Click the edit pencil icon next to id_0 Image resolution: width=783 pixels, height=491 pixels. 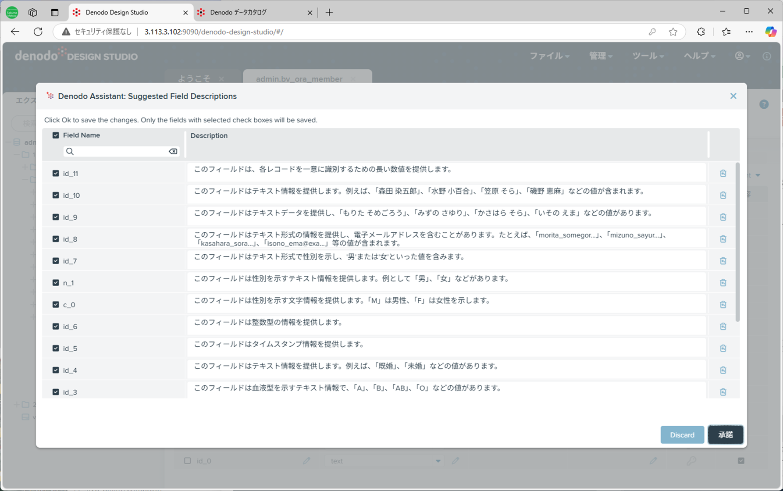tap(306, 461)
